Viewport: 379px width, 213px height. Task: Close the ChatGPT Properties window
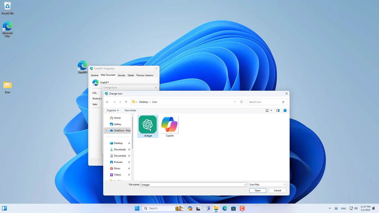pos(157,68)
